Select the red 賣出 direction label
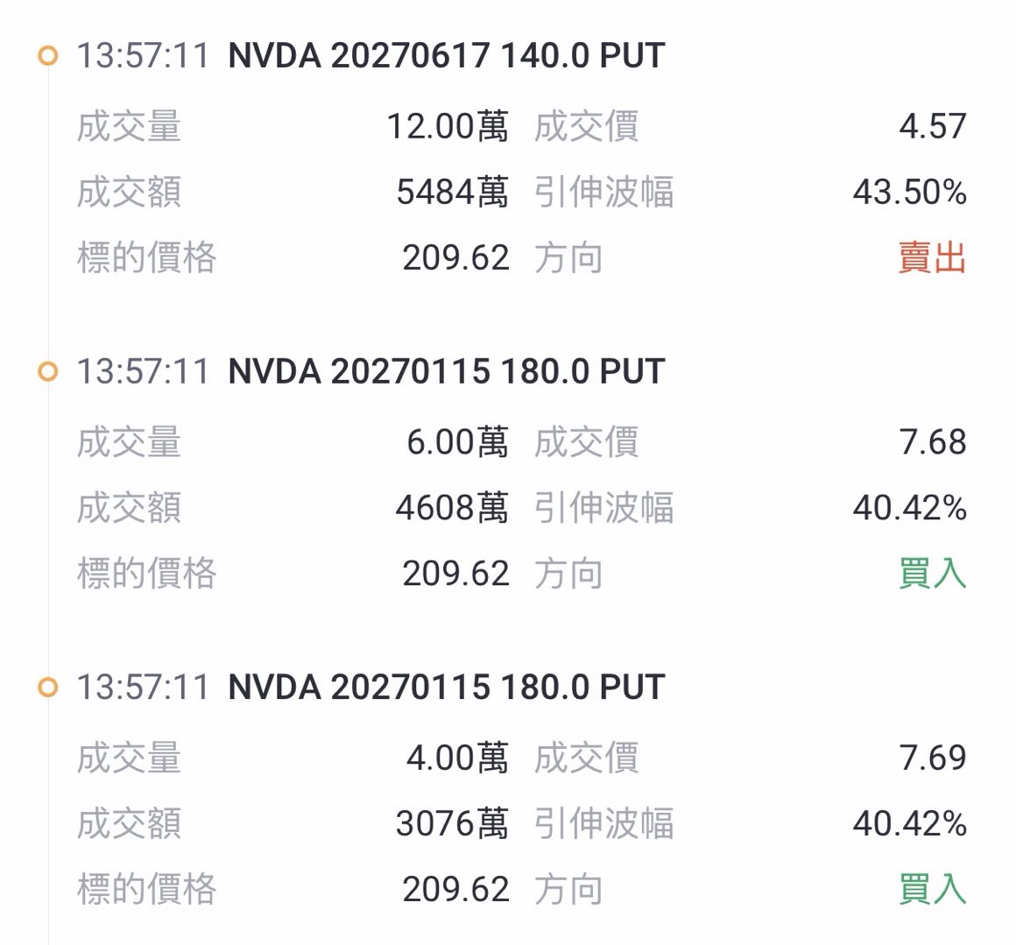The width and height of the screenshot is (1016, 945). 932,257
